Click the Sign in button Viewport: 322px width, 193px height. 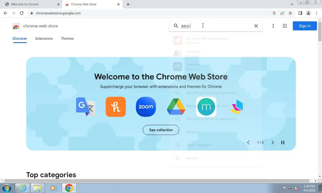(305, 26)
